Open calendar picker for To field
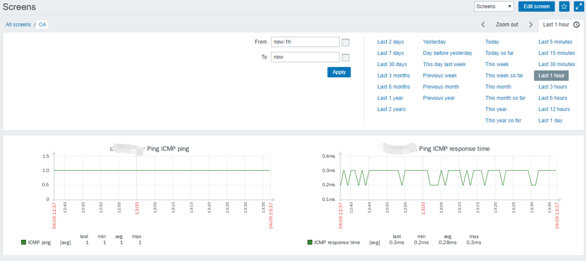Viewport: 586px width, 261px height. (x=346, y=57)
